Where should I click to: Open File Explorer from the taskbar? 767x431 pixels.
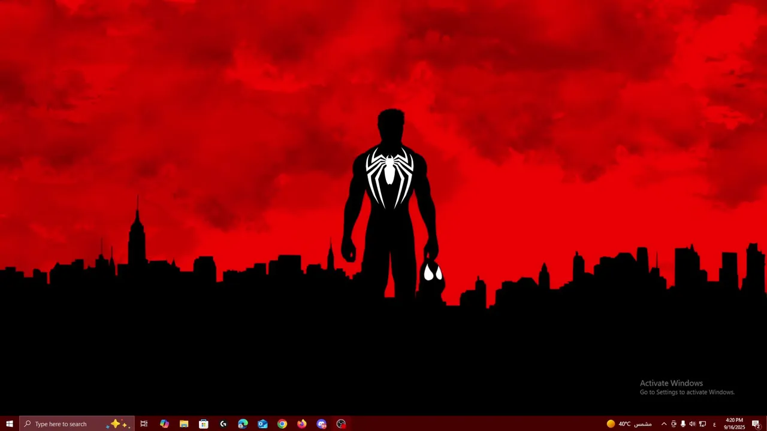184,424
